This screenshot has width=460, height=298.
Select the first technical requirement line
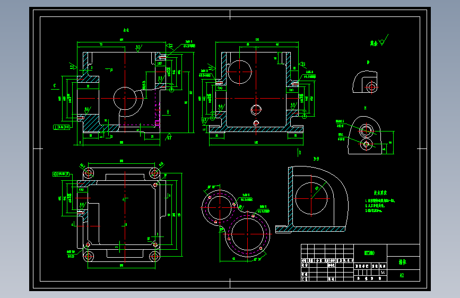[x=380, y=201]
